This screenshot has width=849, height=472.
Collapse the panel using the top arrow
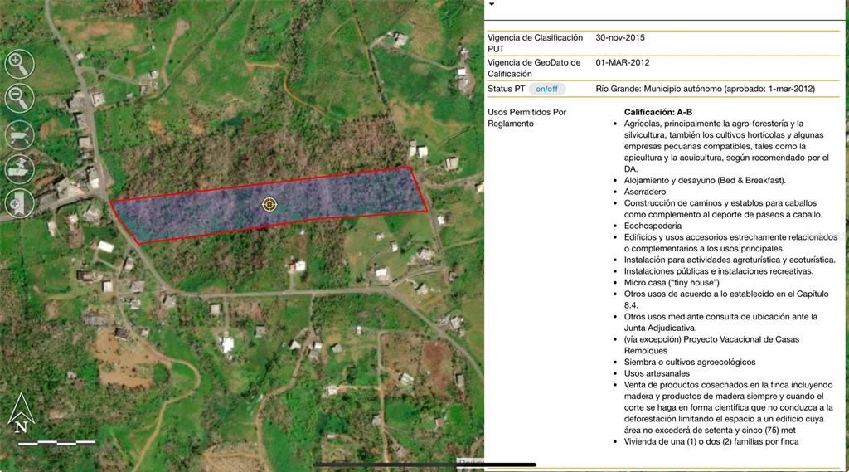(x=491, y=5)
